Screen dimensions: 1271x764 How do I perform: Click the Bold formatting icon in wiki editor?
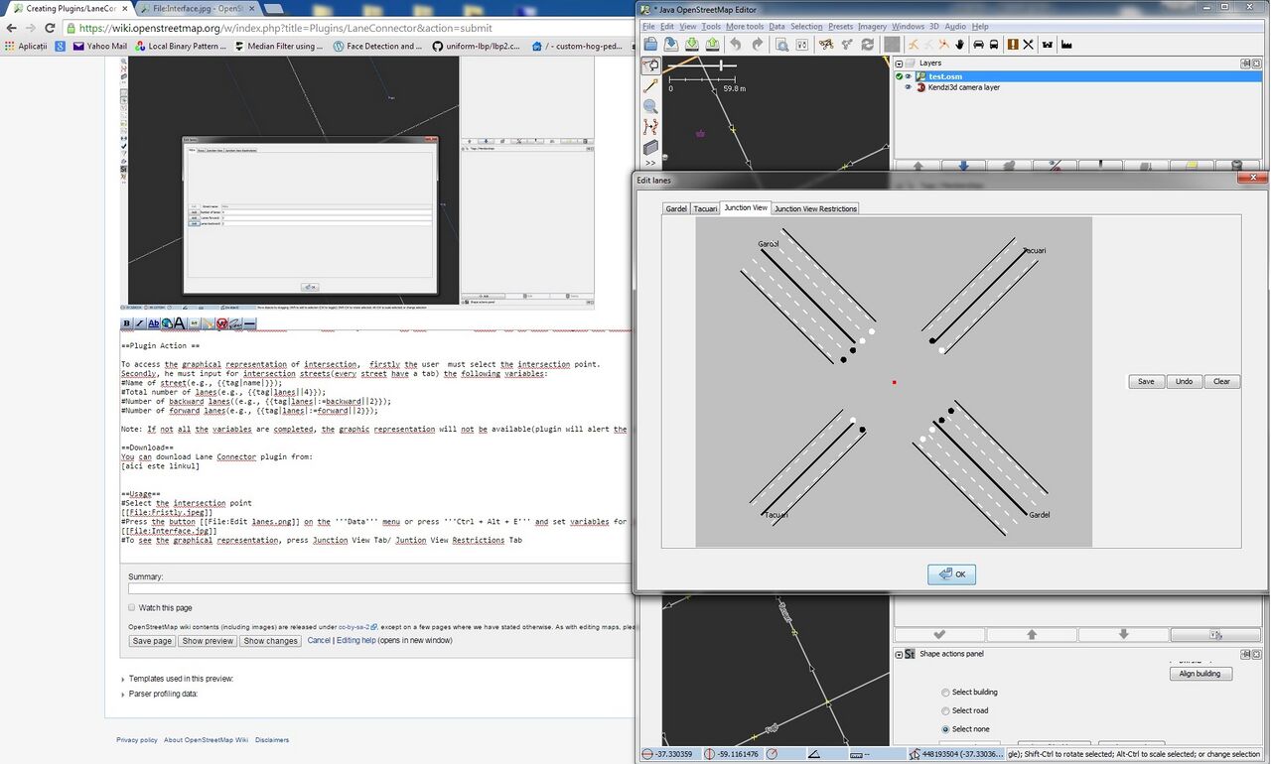click(x=127, y=323)
